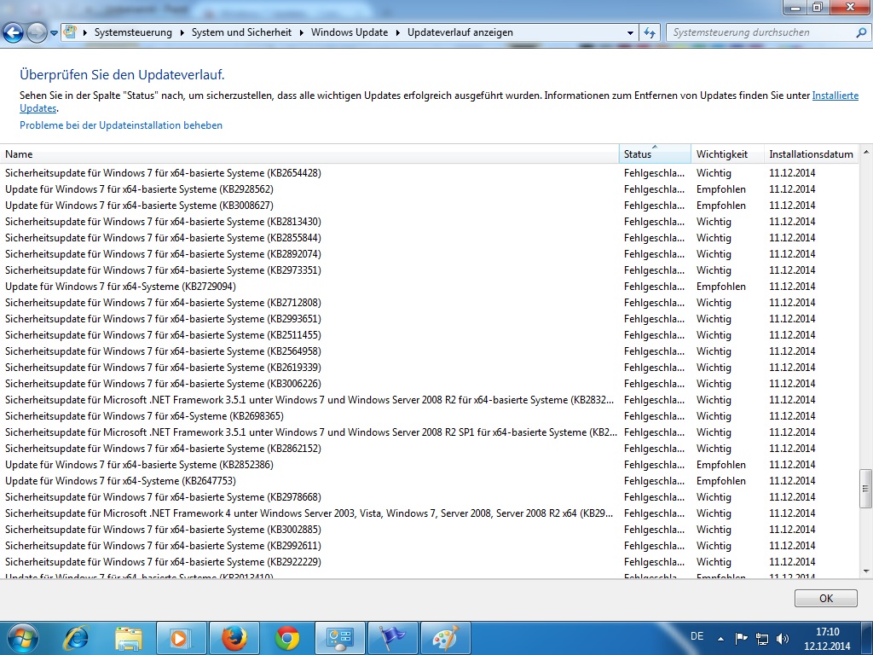The image size is (873, 655).
Task: Sort list by Status column header
Action: pos(655,154)
